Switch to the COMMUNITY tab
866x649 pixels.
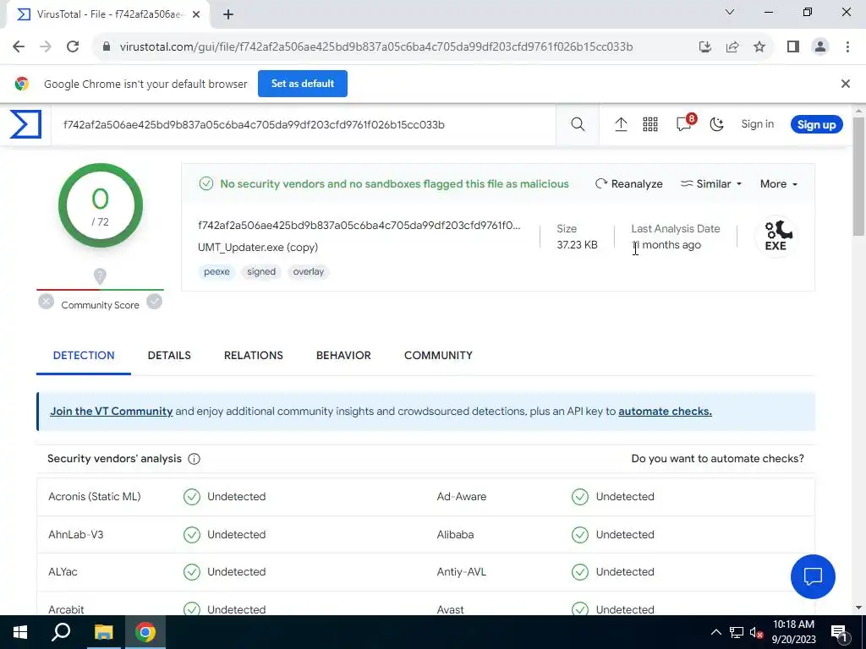coord(439,356)
